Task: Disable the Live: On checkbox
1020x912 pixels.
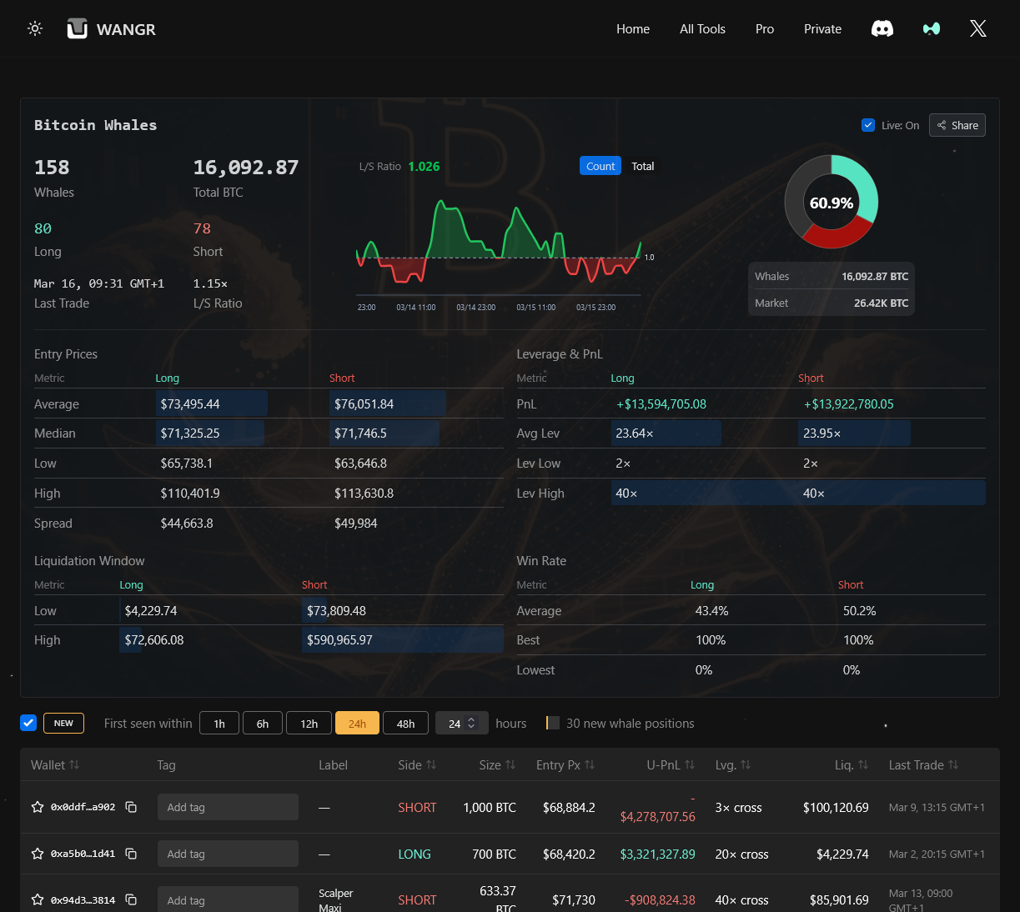Action: 868,125
